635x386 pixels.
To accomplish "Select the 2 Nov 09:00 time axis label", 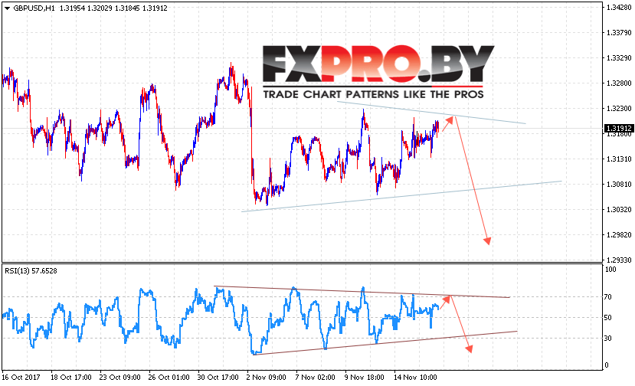I will point(266,377).
